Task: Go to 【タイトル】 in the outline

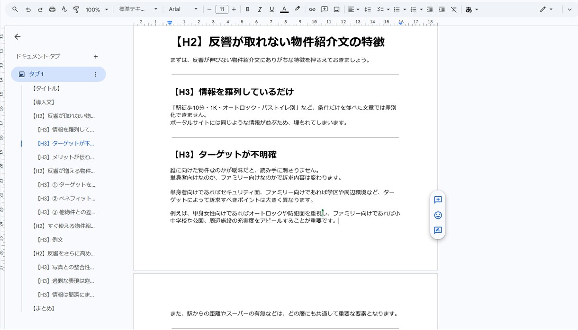Action: [x=46, y=88]
